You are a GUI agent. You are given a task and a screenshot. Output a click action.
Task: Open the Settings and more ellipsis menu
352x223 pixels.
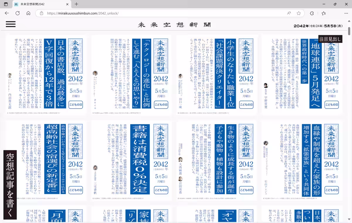(x=346, y=13)
